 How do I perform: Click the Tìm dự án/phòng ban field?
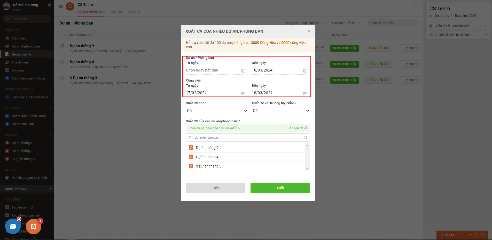[248, 138]
